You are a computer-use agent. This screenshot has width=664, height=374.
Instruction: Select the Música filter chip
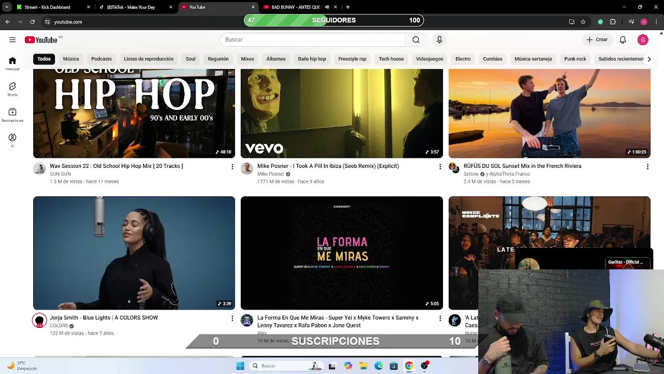pyautogui.click(x=71, y=59)
